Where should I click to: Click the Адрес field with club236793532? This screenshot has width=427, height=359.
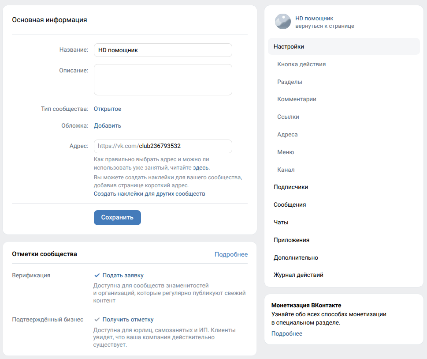pyautogui.click(x=163, y=146)
